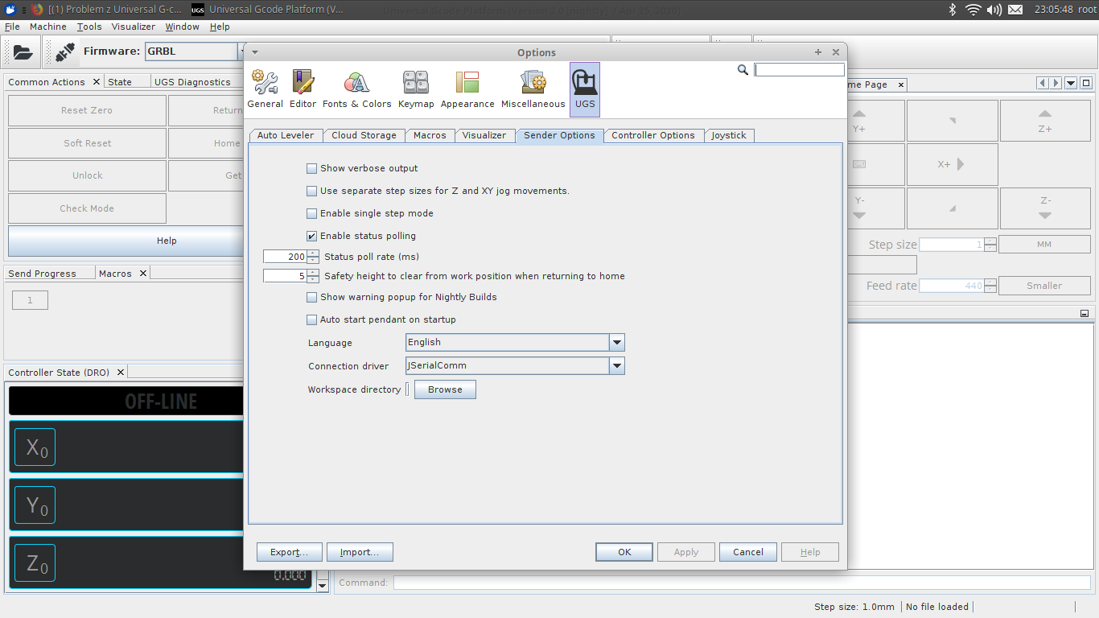Expand dropdown arrow below DRO panel

(323, 586)
